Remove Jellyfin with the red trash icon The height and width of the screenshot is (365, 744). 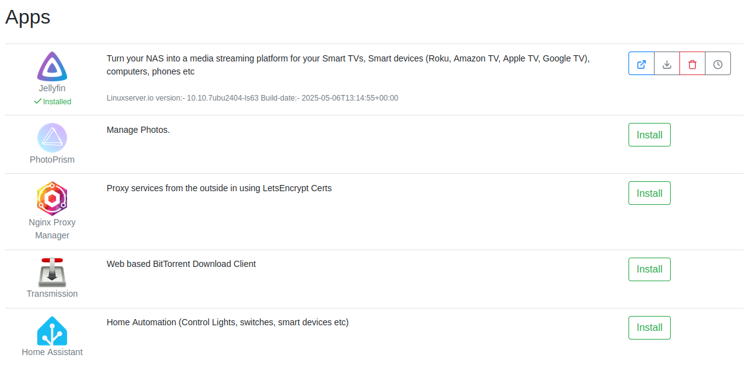coord(692,64)
